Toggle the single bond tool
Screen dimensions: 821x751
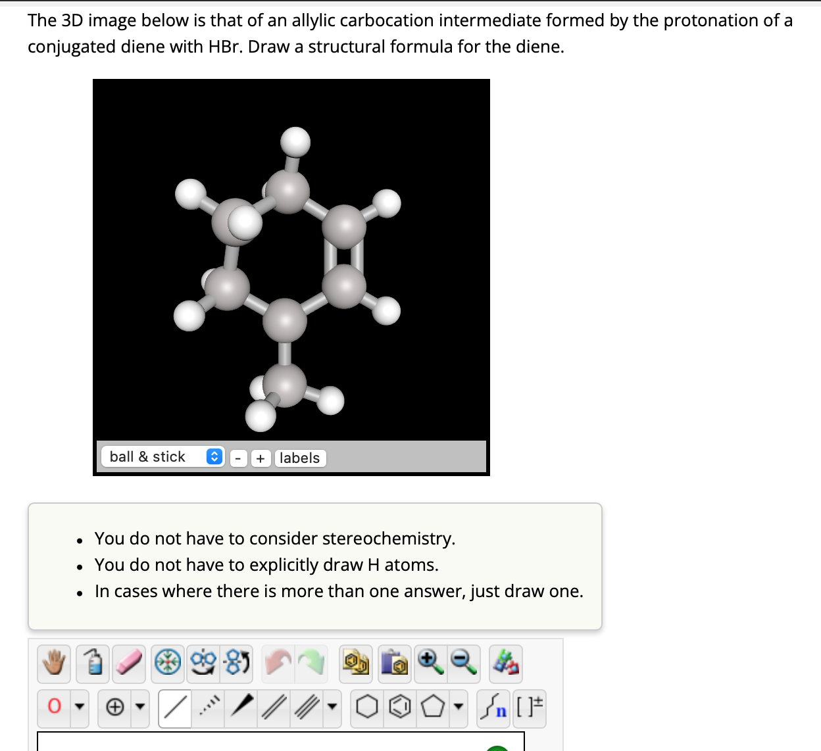[174, 708]
